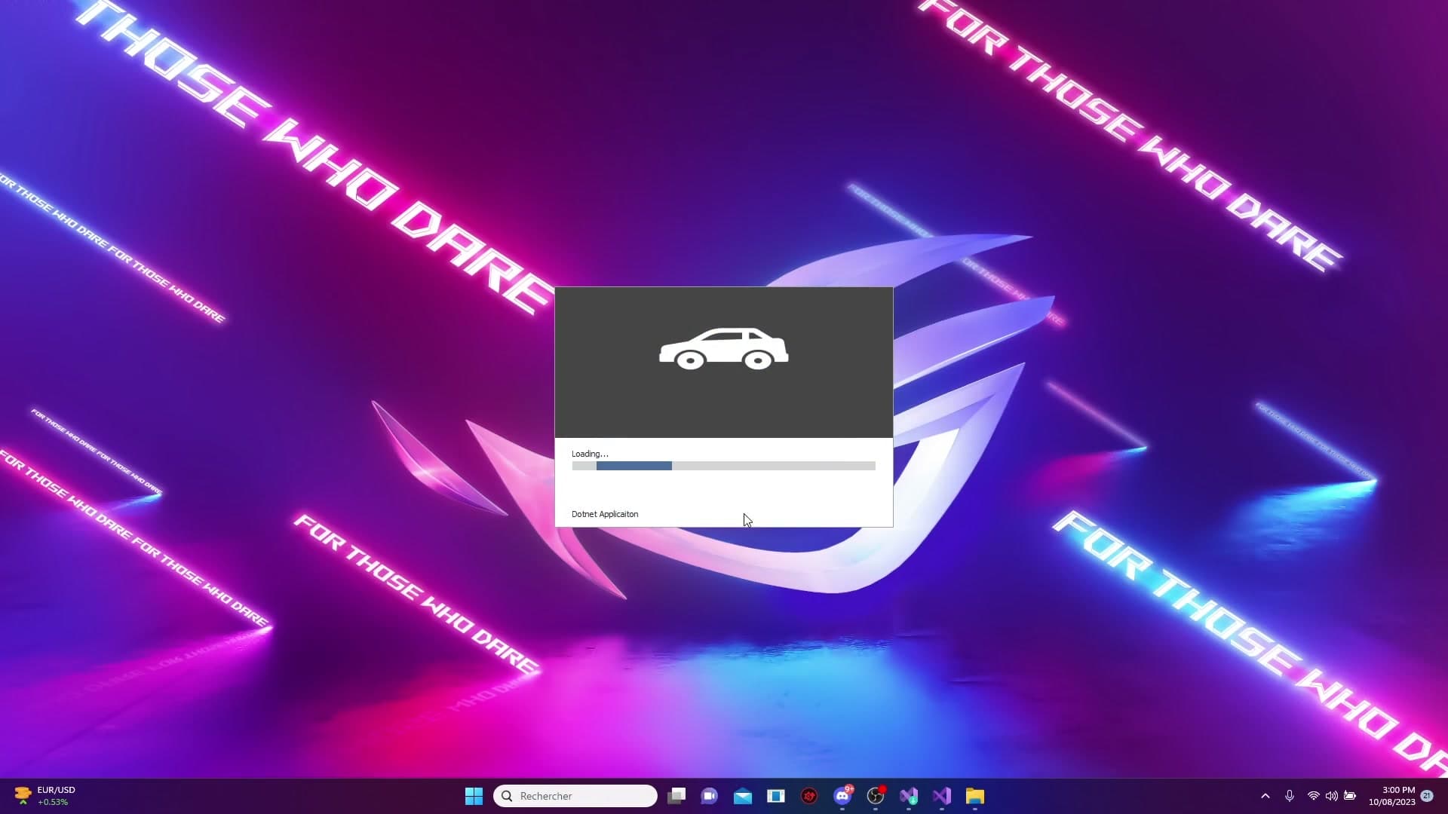
Task: Click the microphone tray icon
Action: tap(1290, 796)
